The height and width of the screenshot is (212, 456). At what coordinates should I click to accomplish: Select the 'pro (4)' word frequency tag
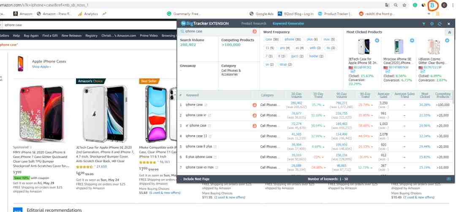285,48
